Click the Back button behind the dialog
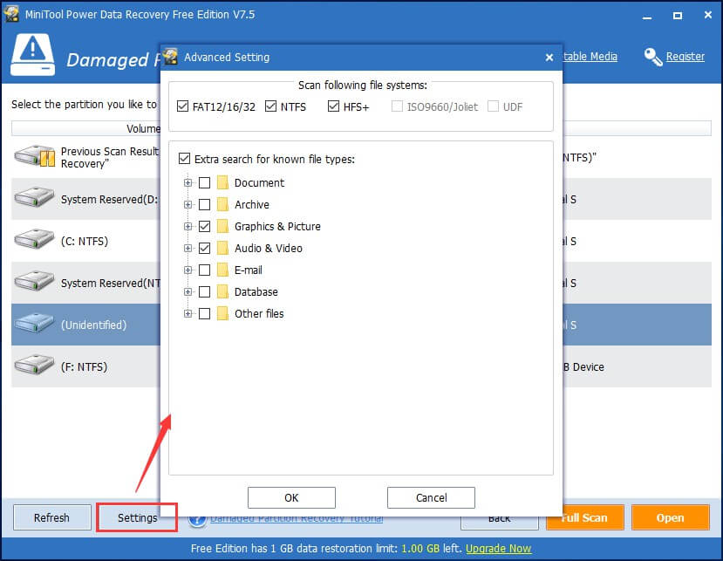Image resolution: width=723 pixels, height=561 pixels. click(500, 523)
